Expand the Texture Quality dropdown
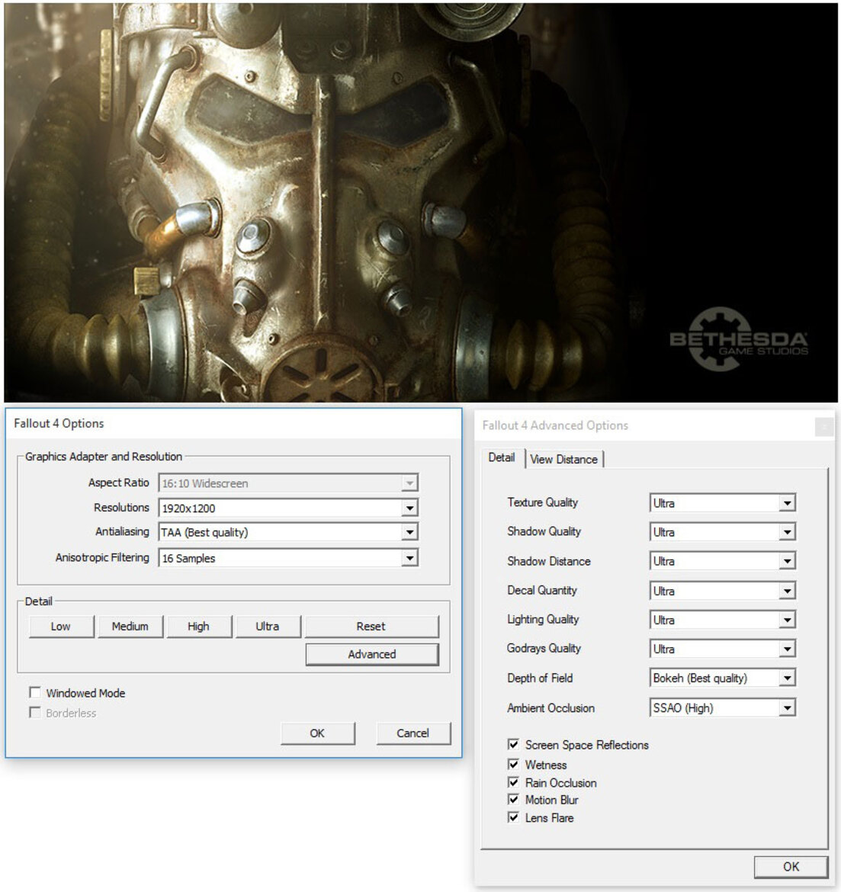The image size is (841, 892). [722, 503]
